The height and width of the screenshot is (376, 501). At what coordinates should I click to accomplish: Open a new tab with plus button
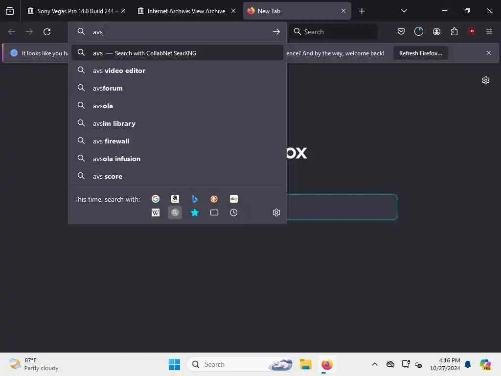pos(362,11)
